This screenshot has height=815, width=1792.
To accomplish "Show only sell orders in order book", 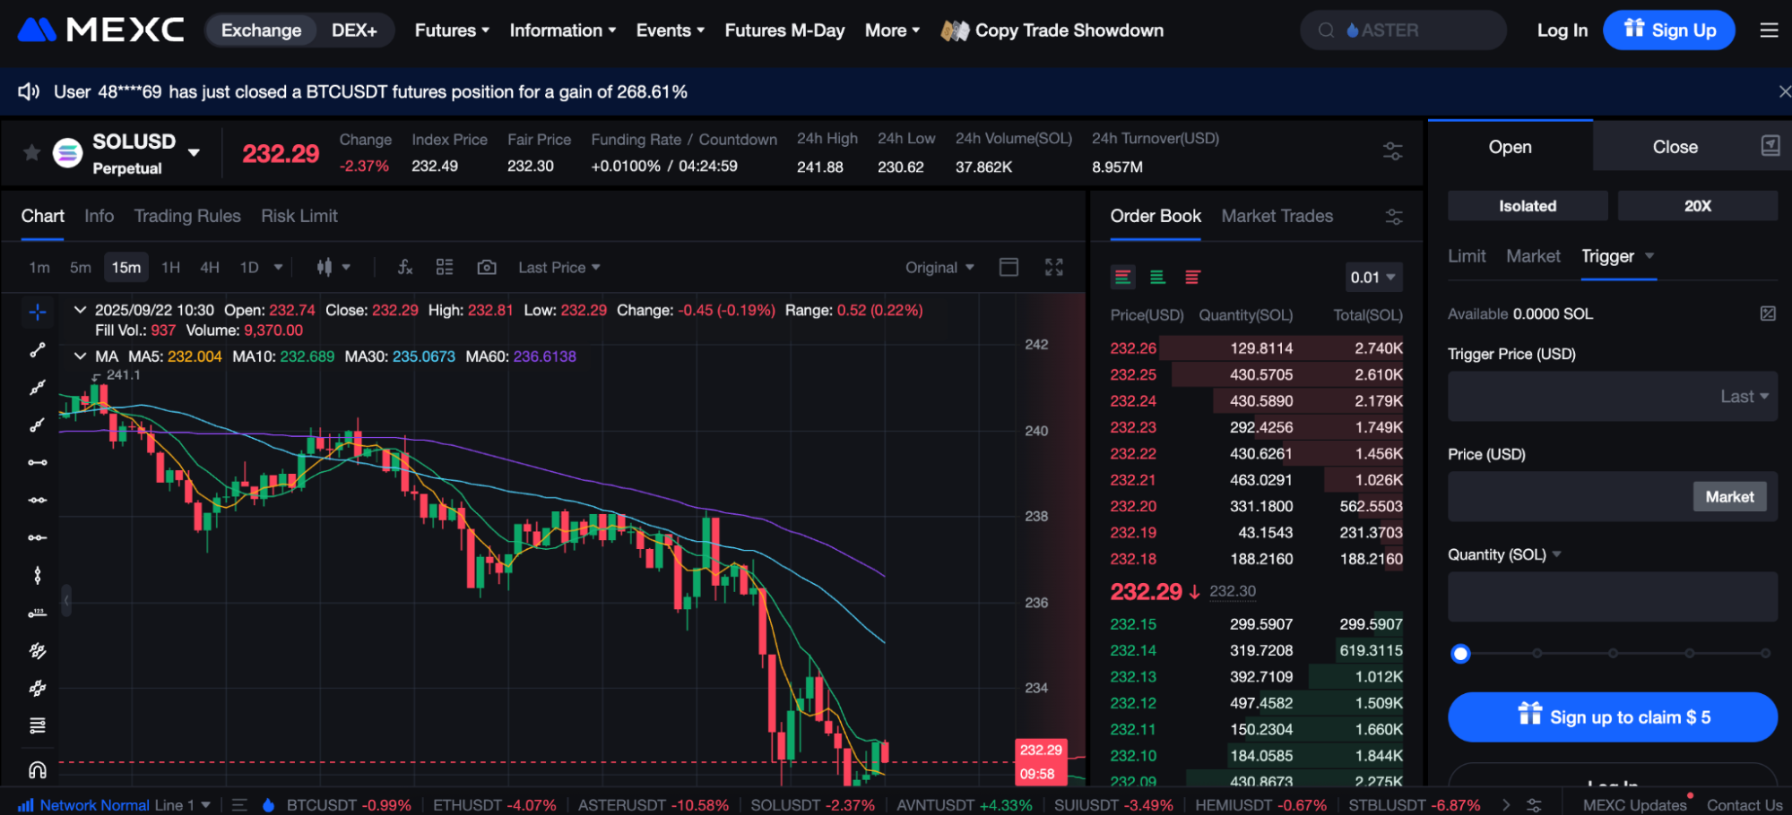I will point(1192,278).
